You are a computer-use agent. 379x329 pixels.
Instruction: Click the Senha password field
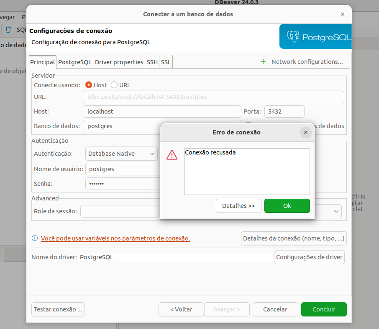pyautogui.click(x=123, y=184)
